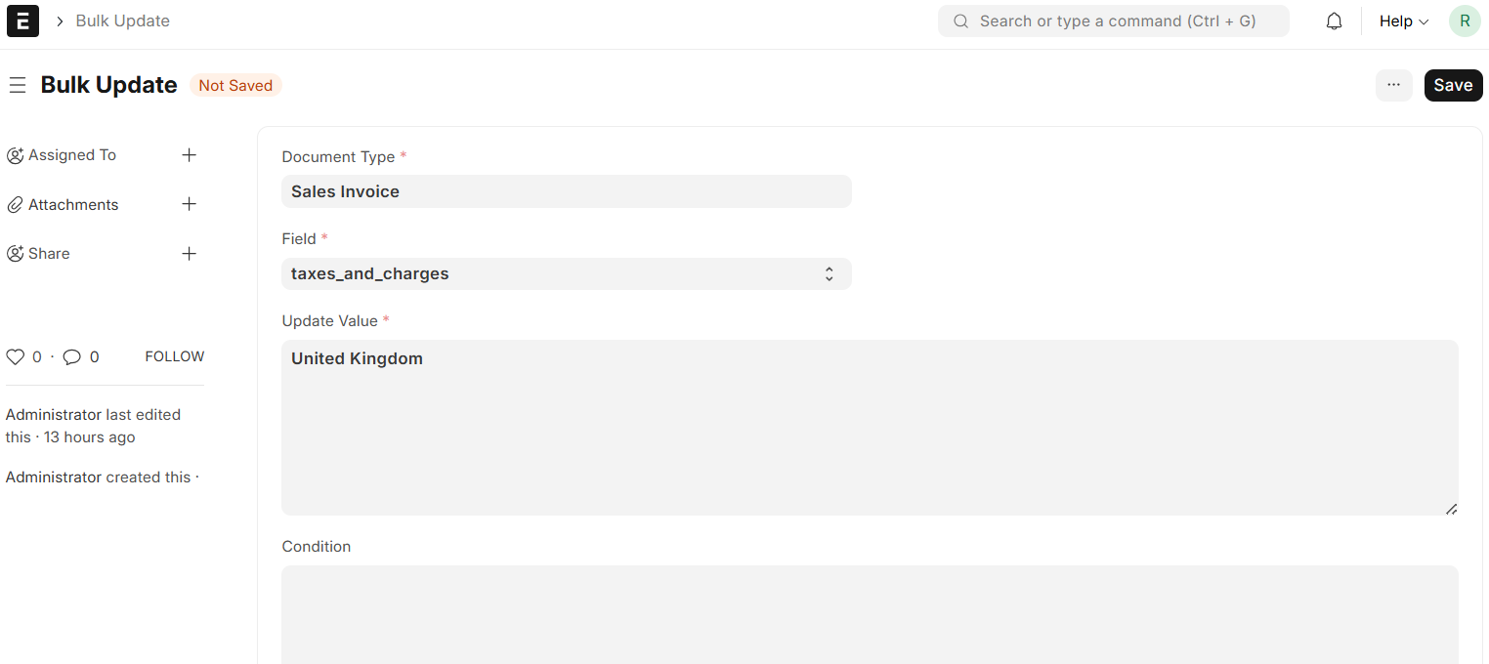Open the notifications bell icon
The width and height of the screenshot is (1489, 664).
[x=1334, y=21]
